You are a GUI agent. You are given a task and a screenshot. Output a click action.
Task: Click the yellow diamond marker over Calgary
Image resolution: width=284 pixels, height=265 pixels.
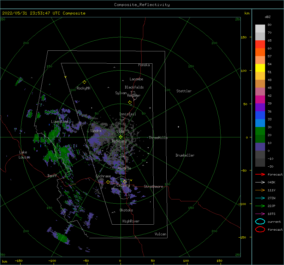click(x=125, y=181)
